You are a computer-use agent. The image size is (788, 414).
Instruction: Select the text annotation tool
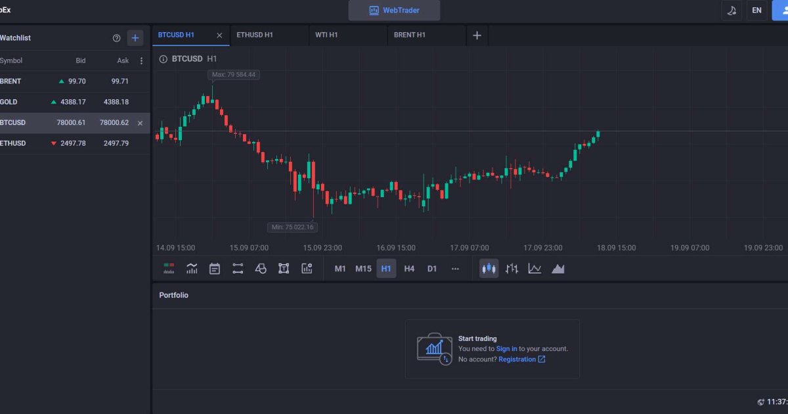284,268
